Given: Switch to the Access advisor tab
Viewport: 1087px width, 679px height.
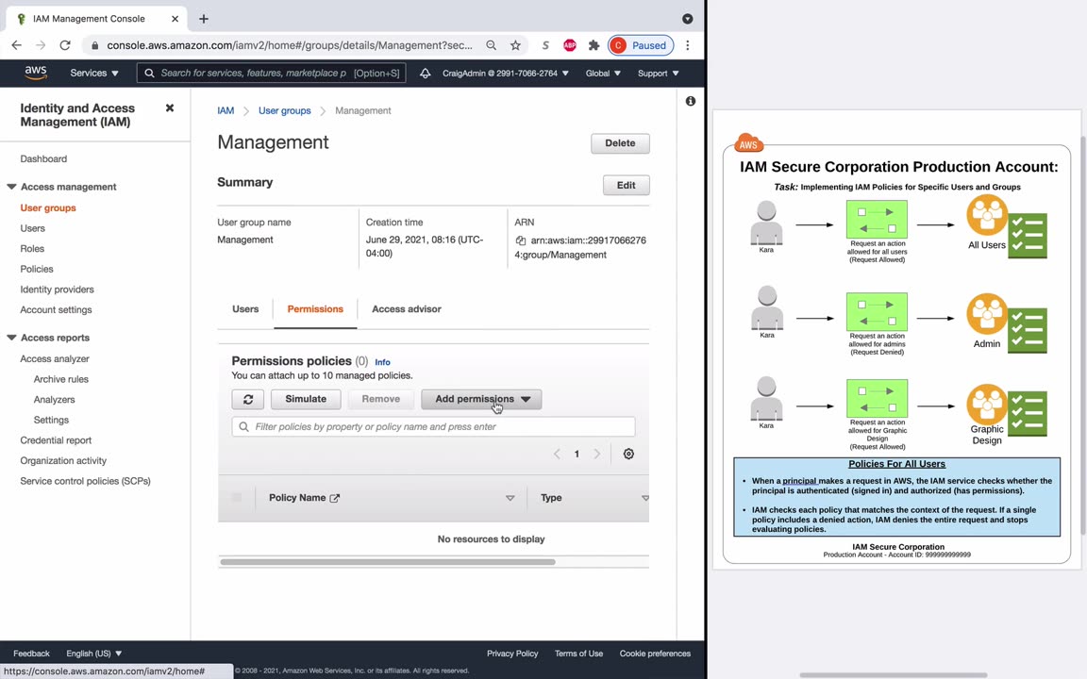Looking at the screenshot, I should click(x=407, y=309).
